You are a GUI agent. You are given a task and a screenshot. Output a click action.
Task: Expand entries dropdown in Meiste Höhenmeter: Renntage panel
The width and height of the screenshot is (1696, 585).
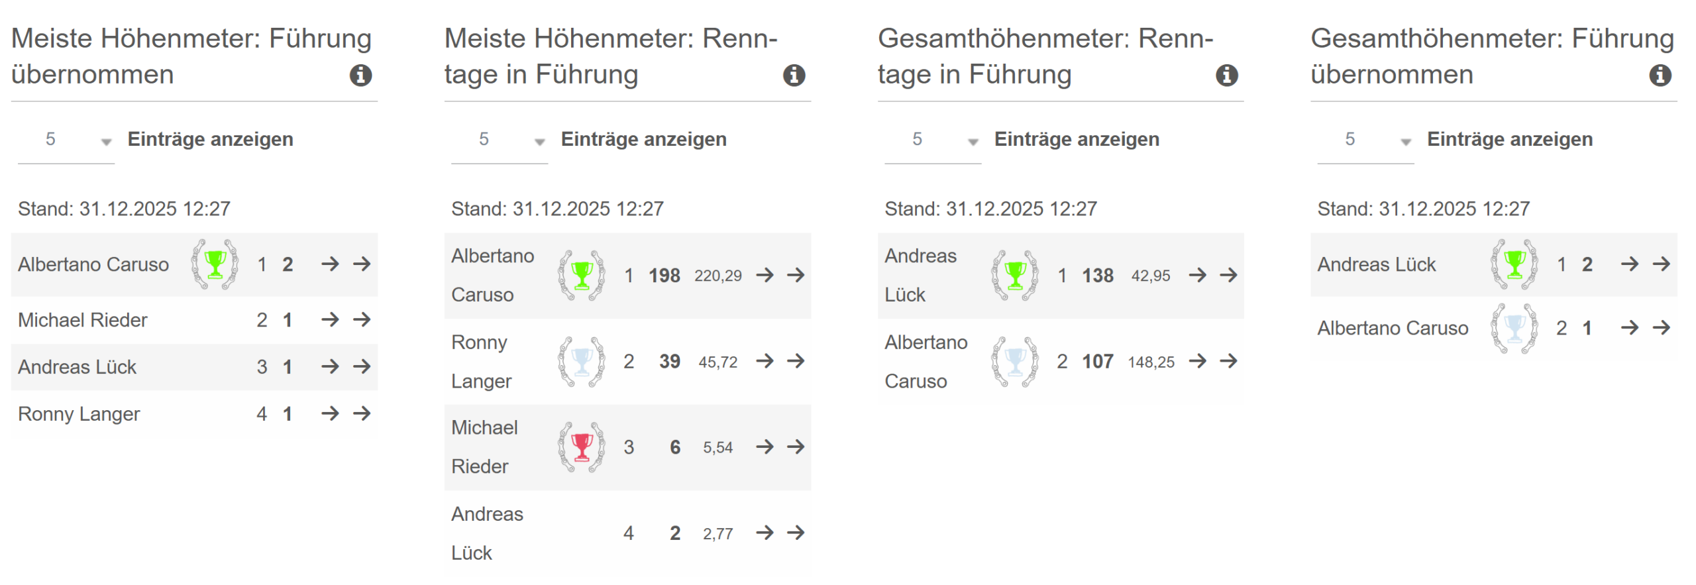pyautogui.click(x=500, y=140)
